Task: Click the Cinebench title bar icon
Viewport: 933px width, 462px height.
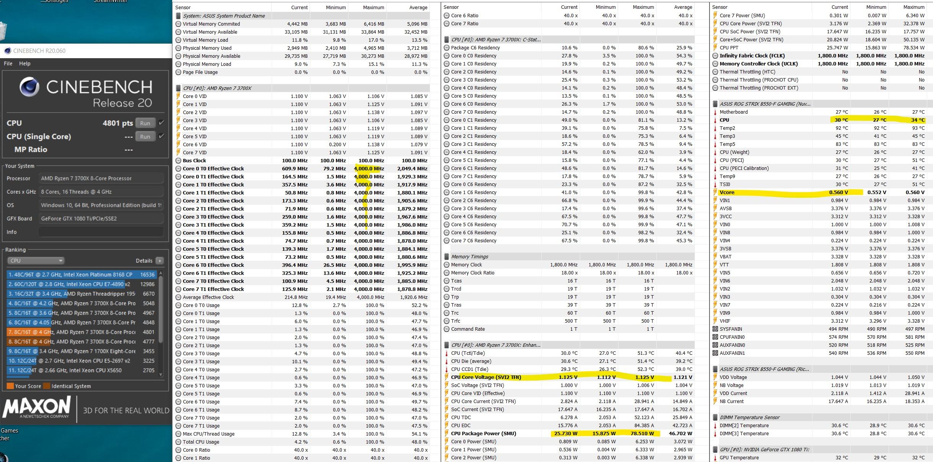Action: point(7,51)
